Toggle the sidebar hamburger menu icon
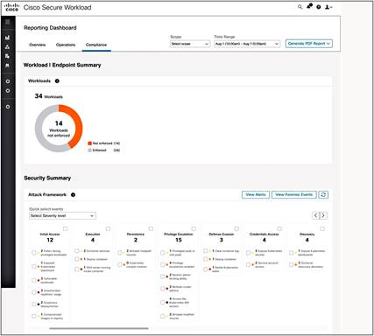 pyautogui.click(x=8, y=22)
